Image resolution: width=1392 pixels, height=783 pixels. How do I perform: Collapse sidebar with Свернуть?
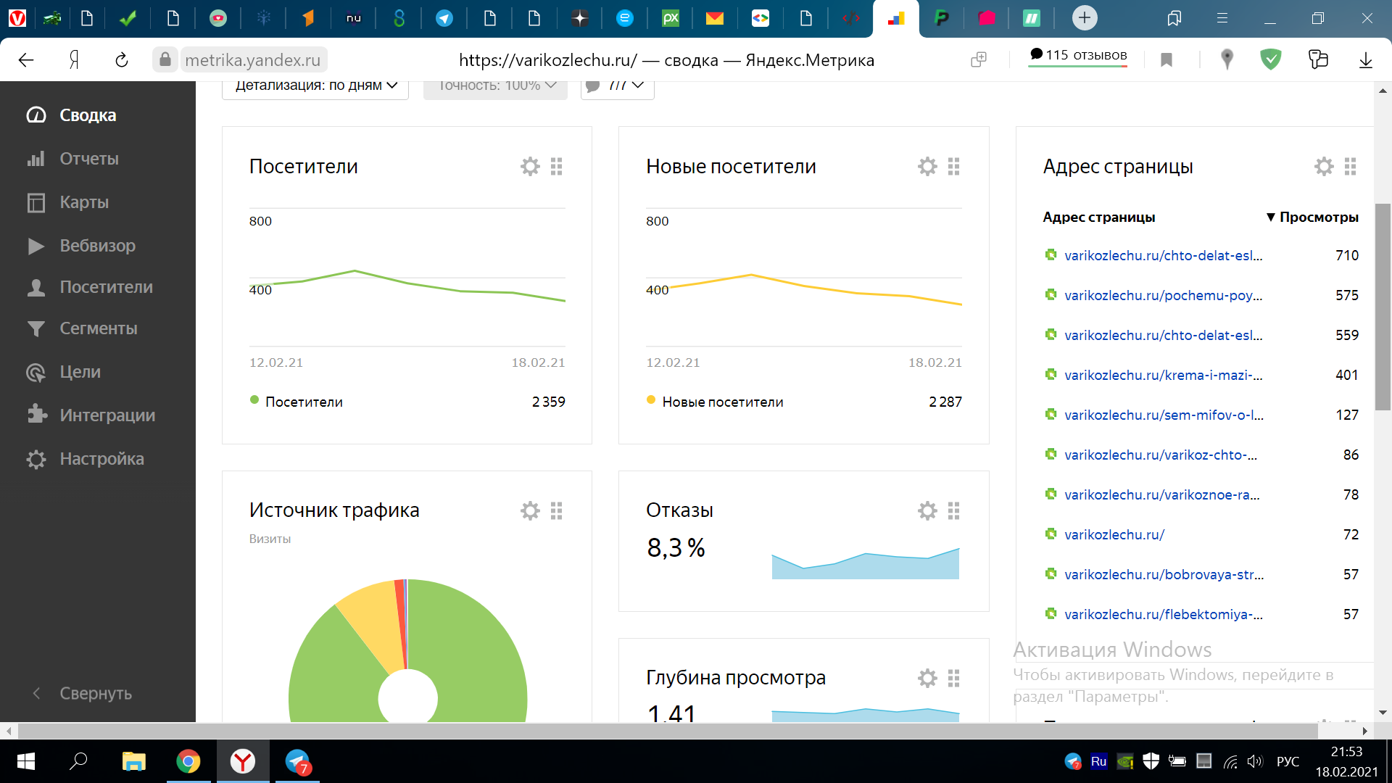click(94, 693)
